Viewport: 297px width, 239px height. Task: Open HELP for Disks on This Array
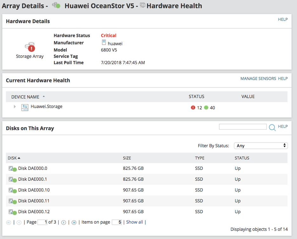pos(283,126)
